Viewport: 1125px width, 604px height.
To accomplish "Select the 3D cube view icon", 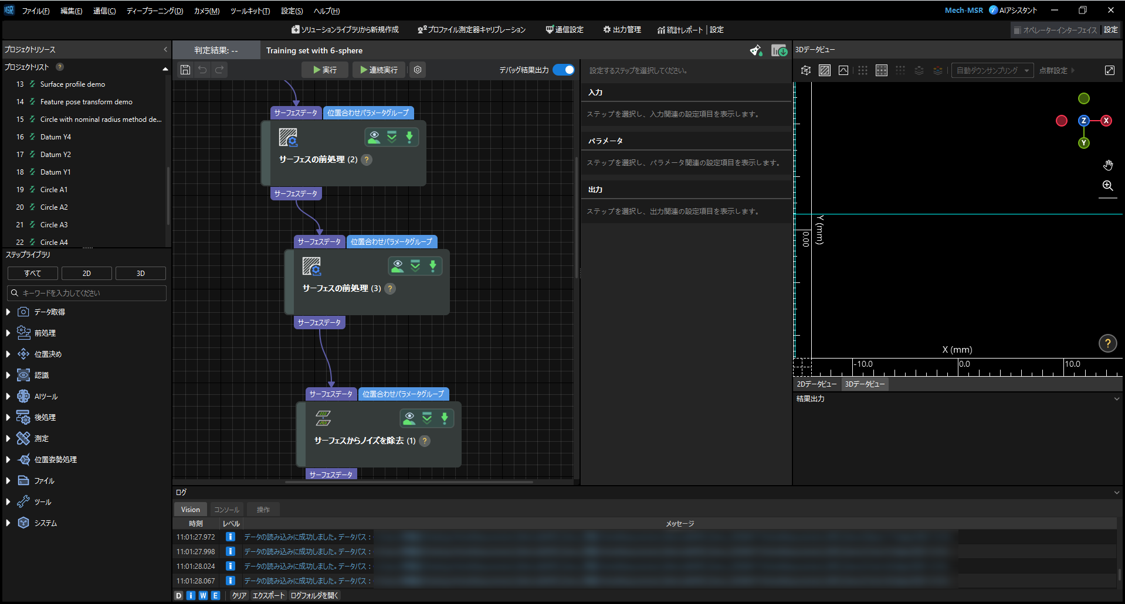I will pyautogui.click(x=806, y=70).
